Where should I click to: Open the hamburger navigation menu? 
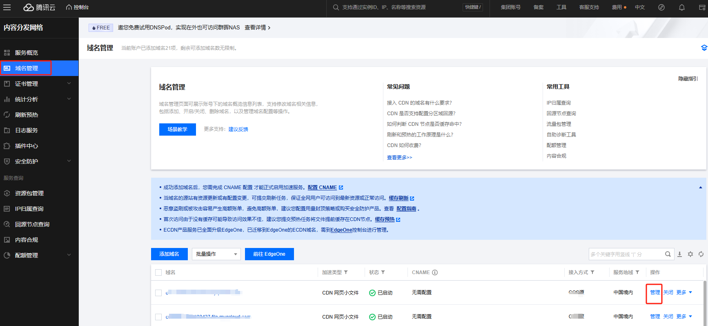(x=7, y=7)
